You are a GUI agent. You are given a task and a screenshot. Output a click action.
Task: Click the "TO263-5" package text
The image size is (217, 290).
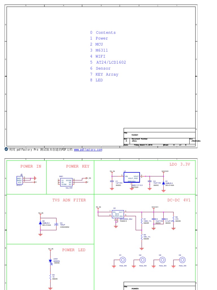[123, 221]
